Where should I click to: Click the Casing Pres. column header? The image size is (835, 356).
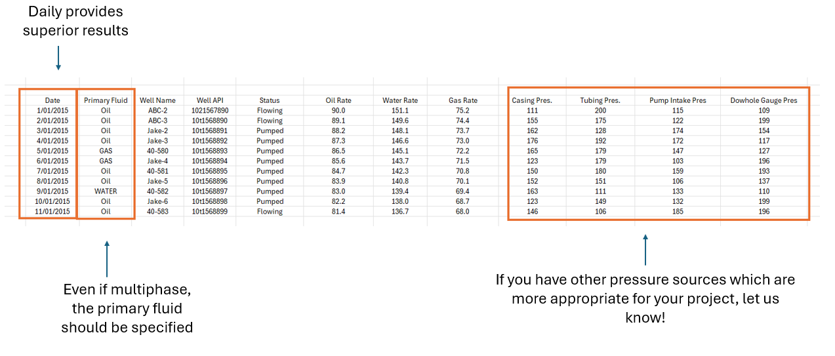pos(532,100)
